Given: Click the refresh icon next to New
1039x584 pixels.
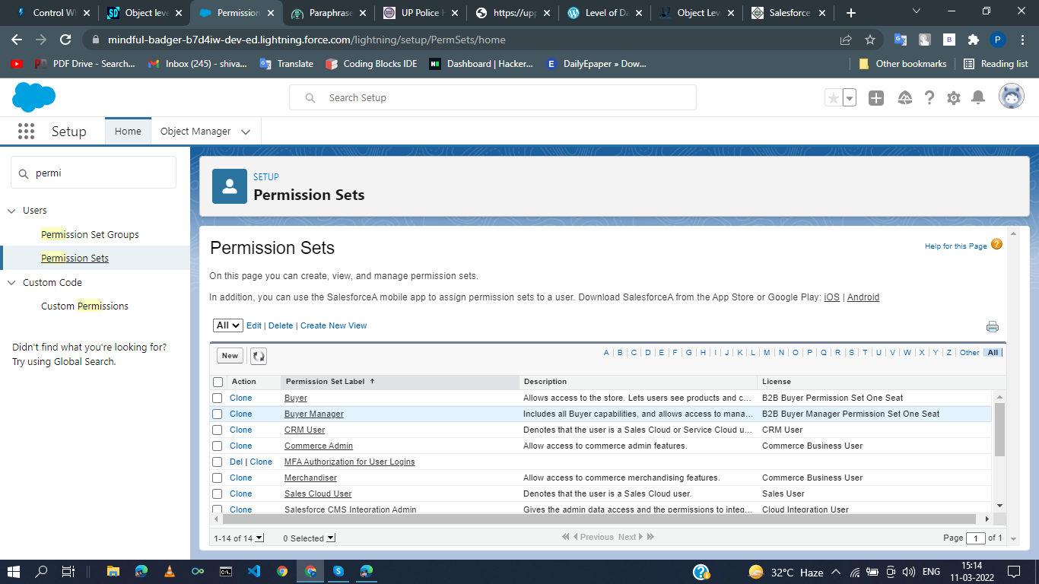Looking at the screenshot, I should click(259, 356).
